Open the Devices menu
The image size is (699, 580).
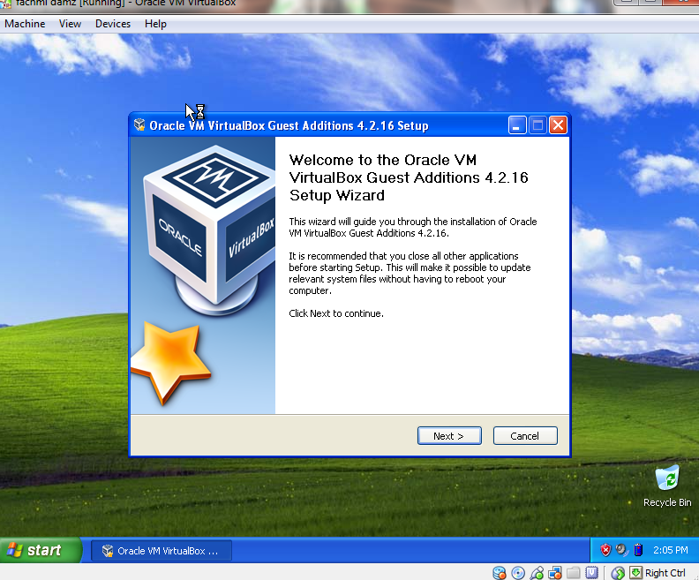click(113, 24)
